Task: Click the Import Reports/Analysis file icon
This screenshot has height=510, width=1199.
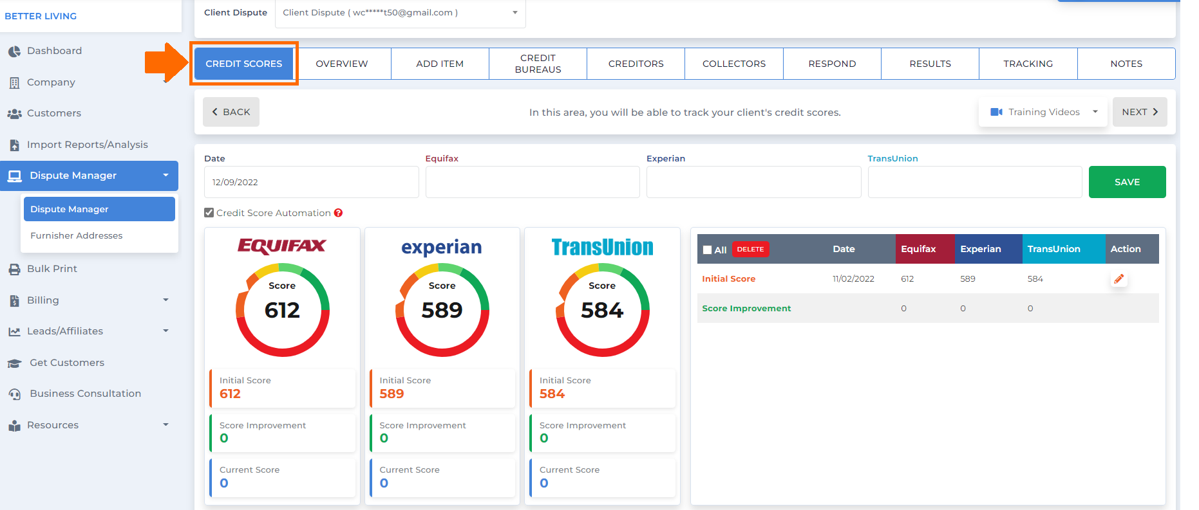Action: coord(14,145)
